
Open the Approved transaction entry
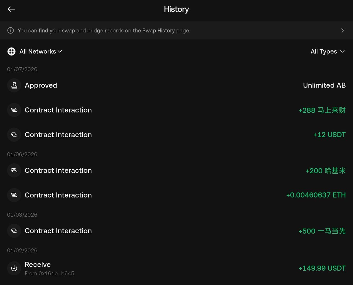176,85
